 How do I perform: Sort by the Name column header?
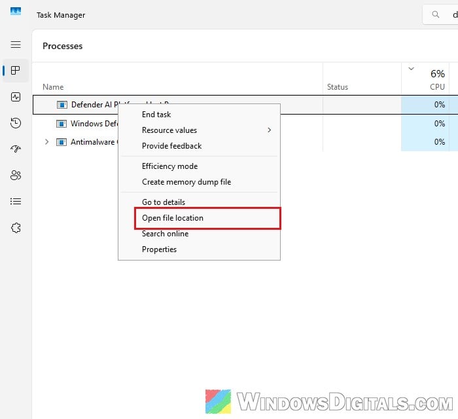coord(53,87)
